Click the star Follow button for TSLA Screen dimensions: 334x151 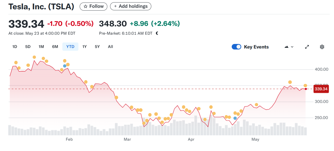pos(93,6)
